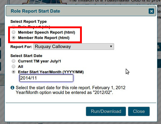Select Enter Start Year/Month radio option
161x124 pixels.
point(14,72)
